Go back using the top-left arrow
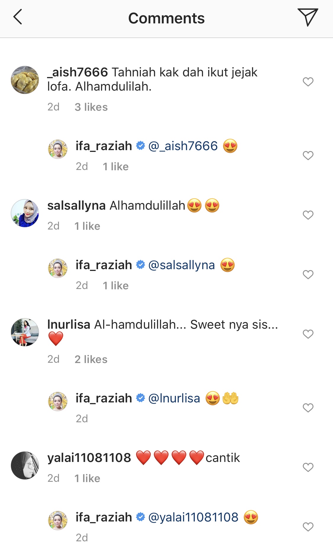The width and height of the screenshot is (333, 549). 18,17
